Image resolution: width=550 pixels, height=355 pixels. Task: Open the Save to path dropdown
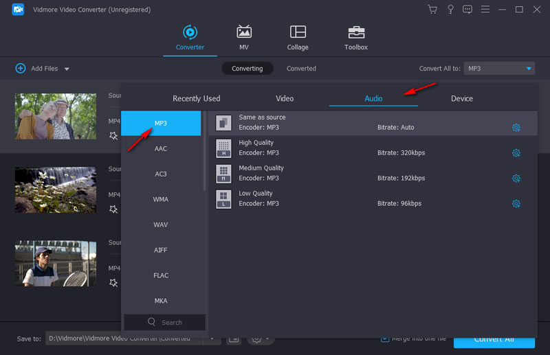coord(211,339)
